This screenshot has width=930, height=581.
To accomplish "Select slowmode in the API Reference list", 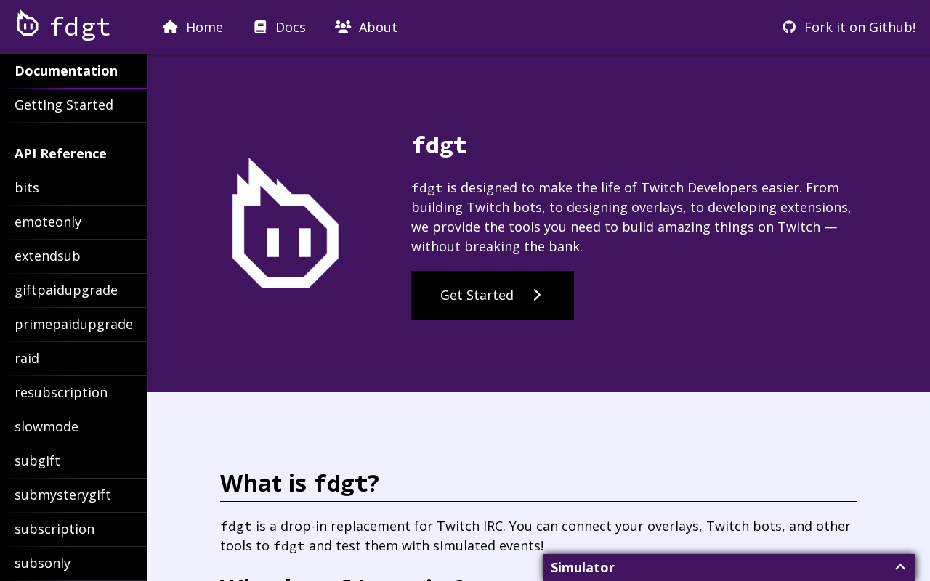I will click(46, 426).
